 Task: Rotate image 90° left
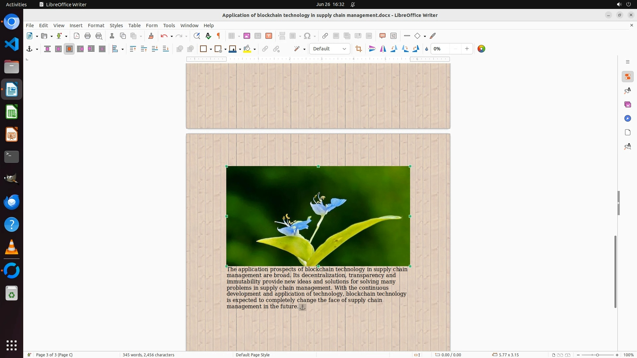coord(394,49)
